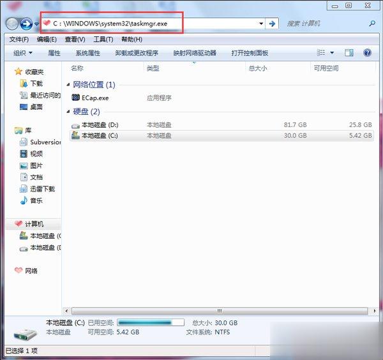The height and width of the screenshot is (360, 383).
Task: Click the 最近访问的 sidebar icon
Action: click(x=24, y=95)
